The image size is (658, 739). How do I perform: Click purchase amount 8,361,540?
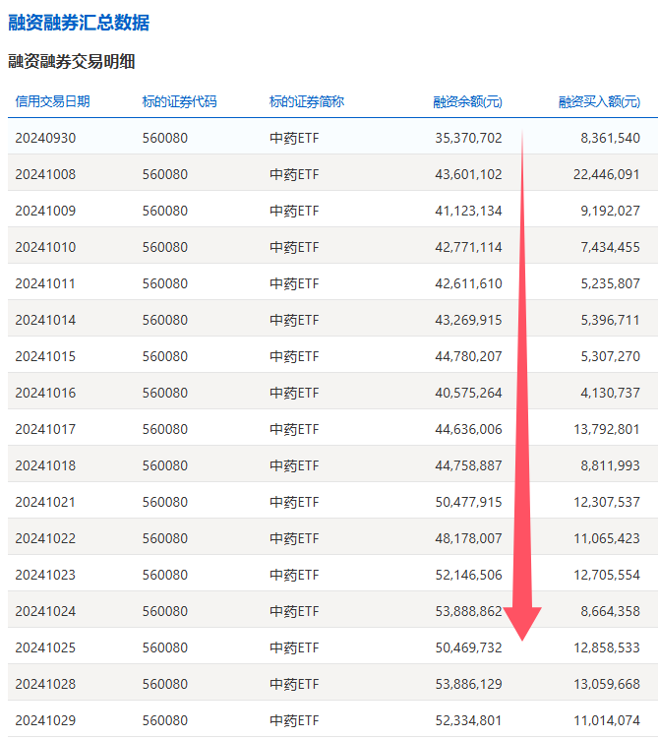coord(611,138)
